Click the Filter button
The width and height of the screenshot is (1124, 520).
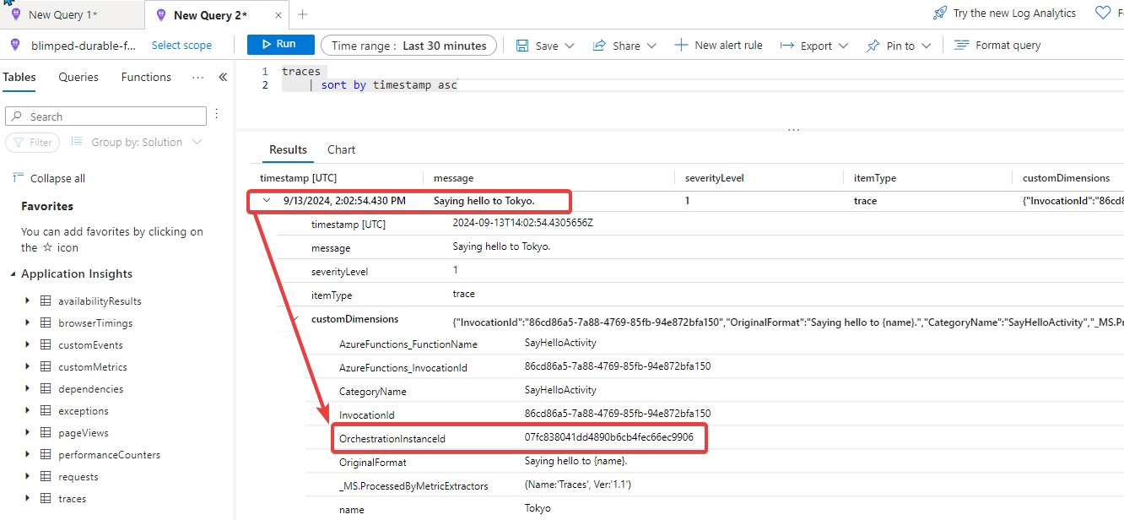click(32, 143)
